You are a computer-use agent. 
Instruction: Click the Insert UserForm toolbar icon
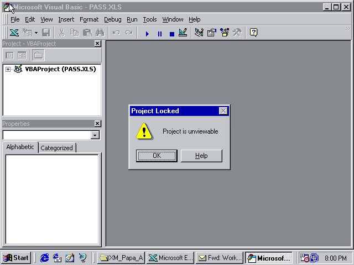click(x=27, y=33)
